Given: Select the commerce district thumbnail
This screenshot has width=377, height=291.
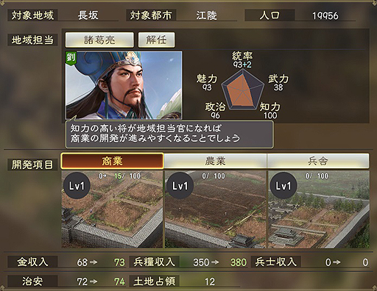Looking at the screenshot, I should [x=112, y=209].
